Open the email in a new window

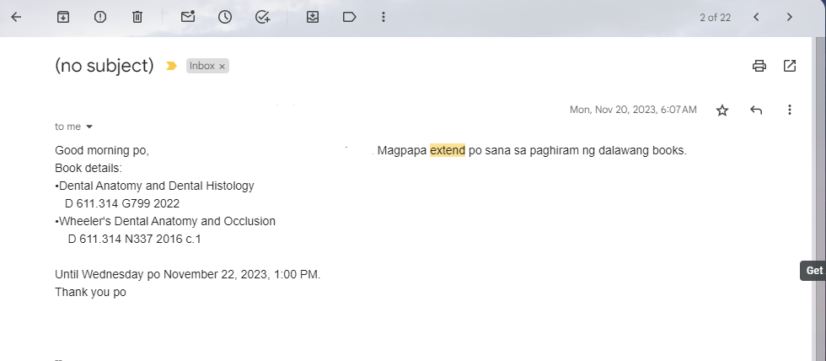(790, 66)
